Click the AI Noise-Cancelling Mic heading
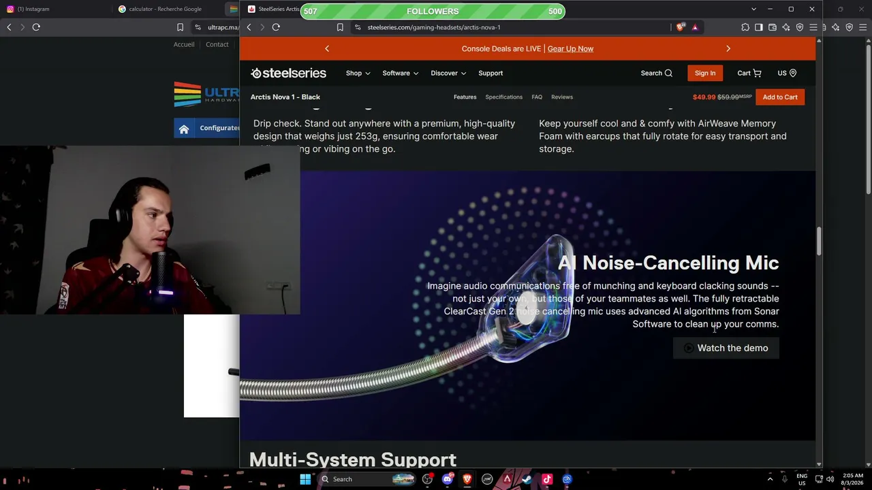872x490 pixels. click(668, 263)
